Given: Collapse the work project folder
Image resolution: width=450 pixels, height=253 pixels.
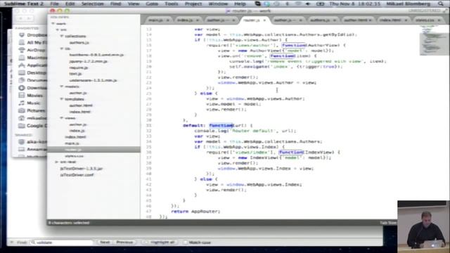Looking at the screenshot, I should [x=53, y=23].
